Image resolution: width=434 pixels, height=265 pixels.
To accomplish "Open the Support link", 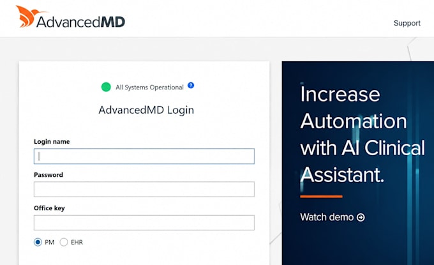I will (x=407, y=23).
